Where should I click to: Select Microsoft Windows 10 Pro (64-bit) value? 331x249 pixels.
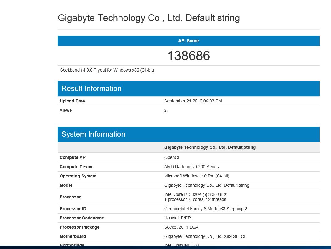click(x=197, y=176)
